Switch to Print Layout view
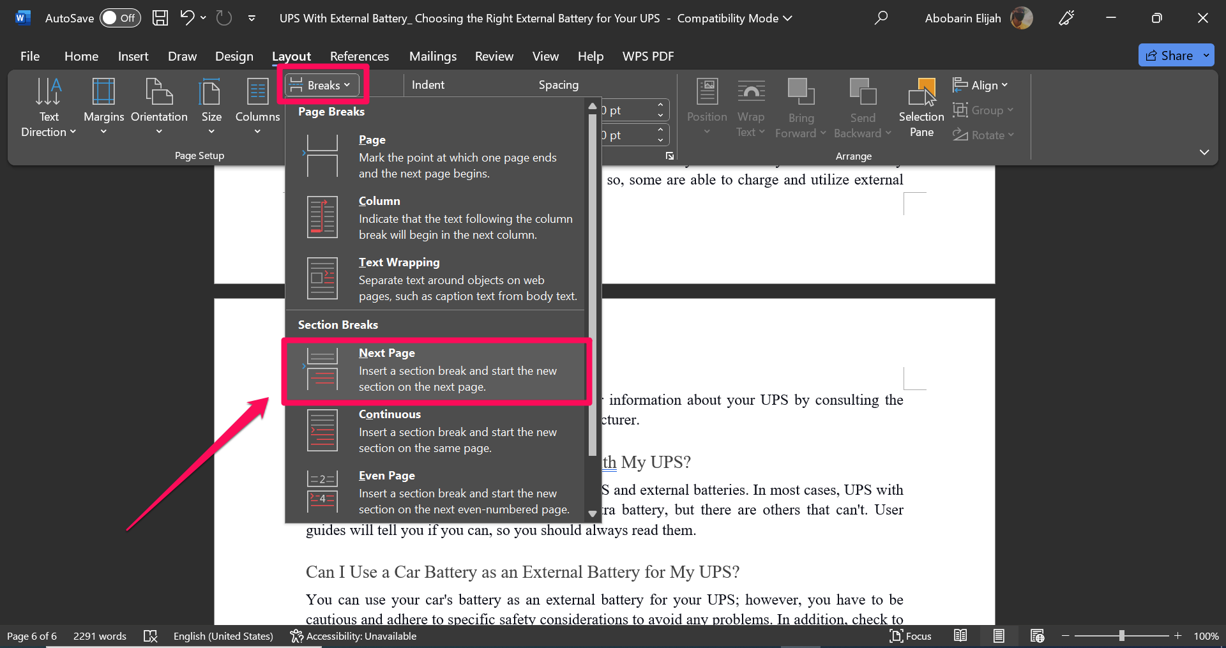This screenshot has height=648, width=1226. click(x=999, y=636)
